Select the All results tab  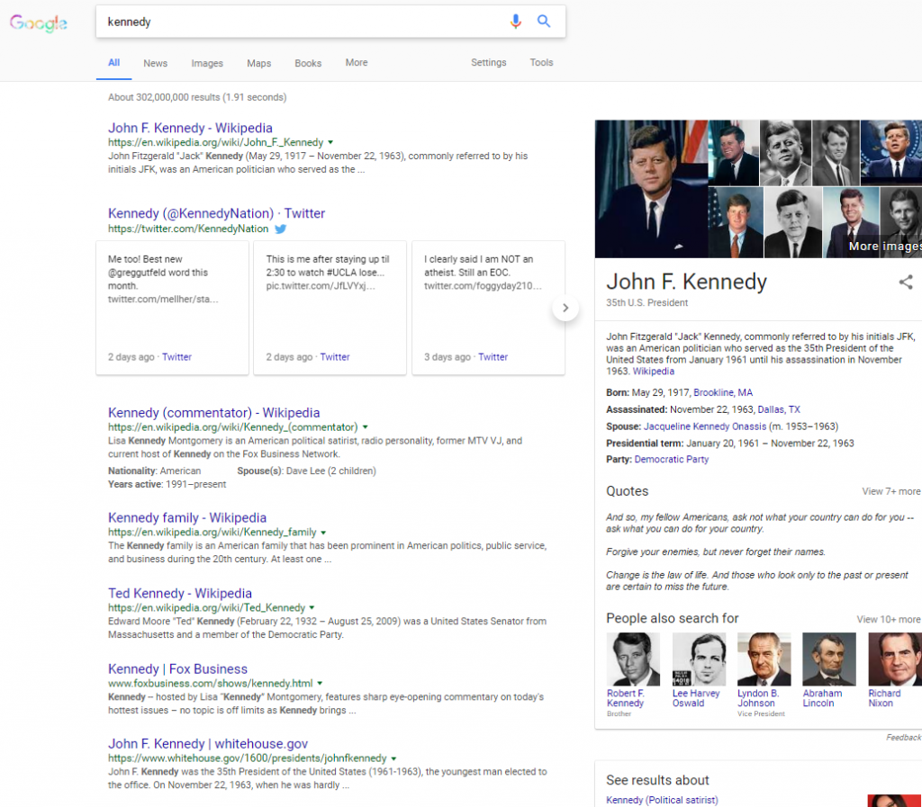(x=114, y=62)
